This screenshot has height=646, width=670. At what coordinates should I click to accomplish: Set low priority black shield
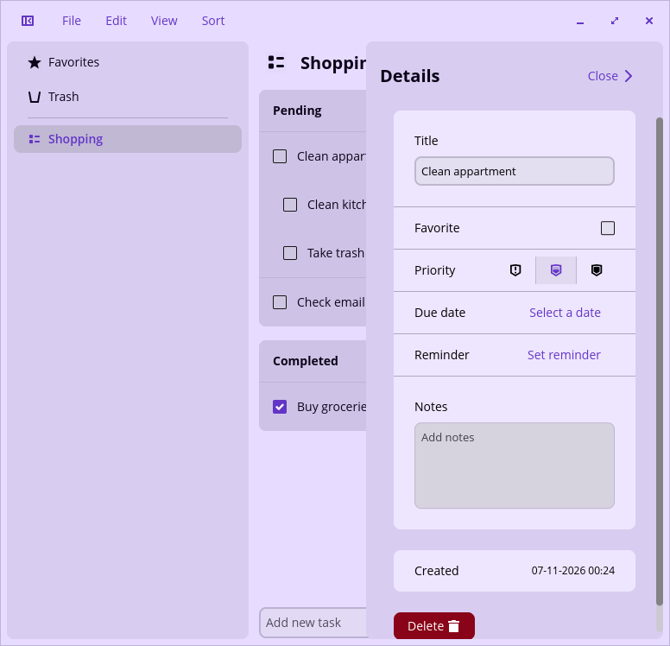(596, 270)
